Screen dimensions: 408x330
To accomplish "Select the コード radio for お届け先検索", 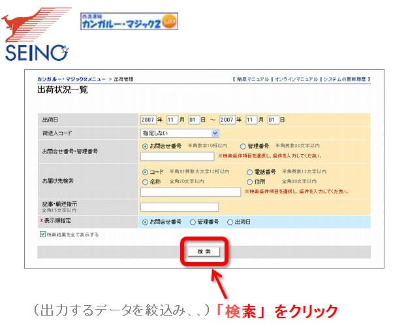I will click(x=145, y=172).
